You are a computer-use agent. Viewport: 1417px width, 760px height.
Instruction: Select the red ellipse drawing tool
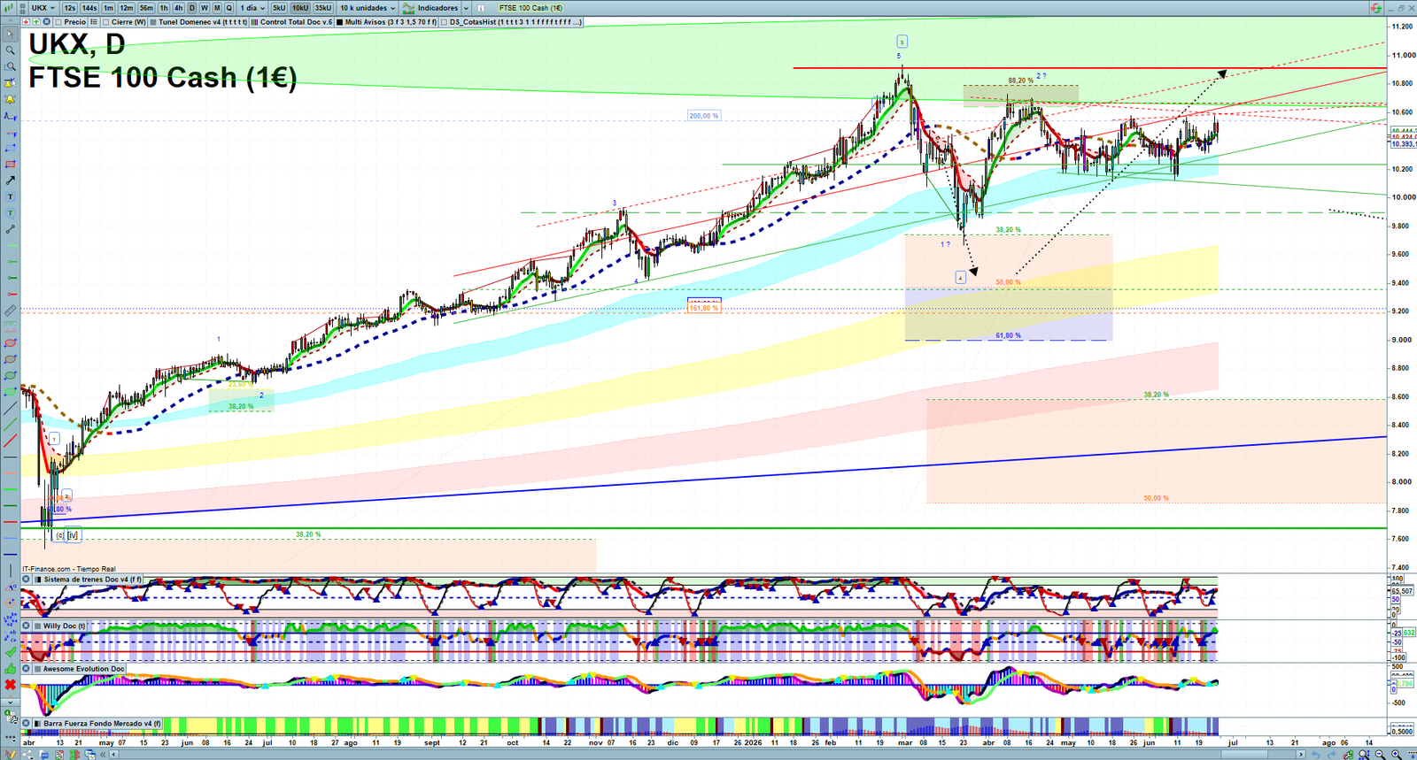10,343
